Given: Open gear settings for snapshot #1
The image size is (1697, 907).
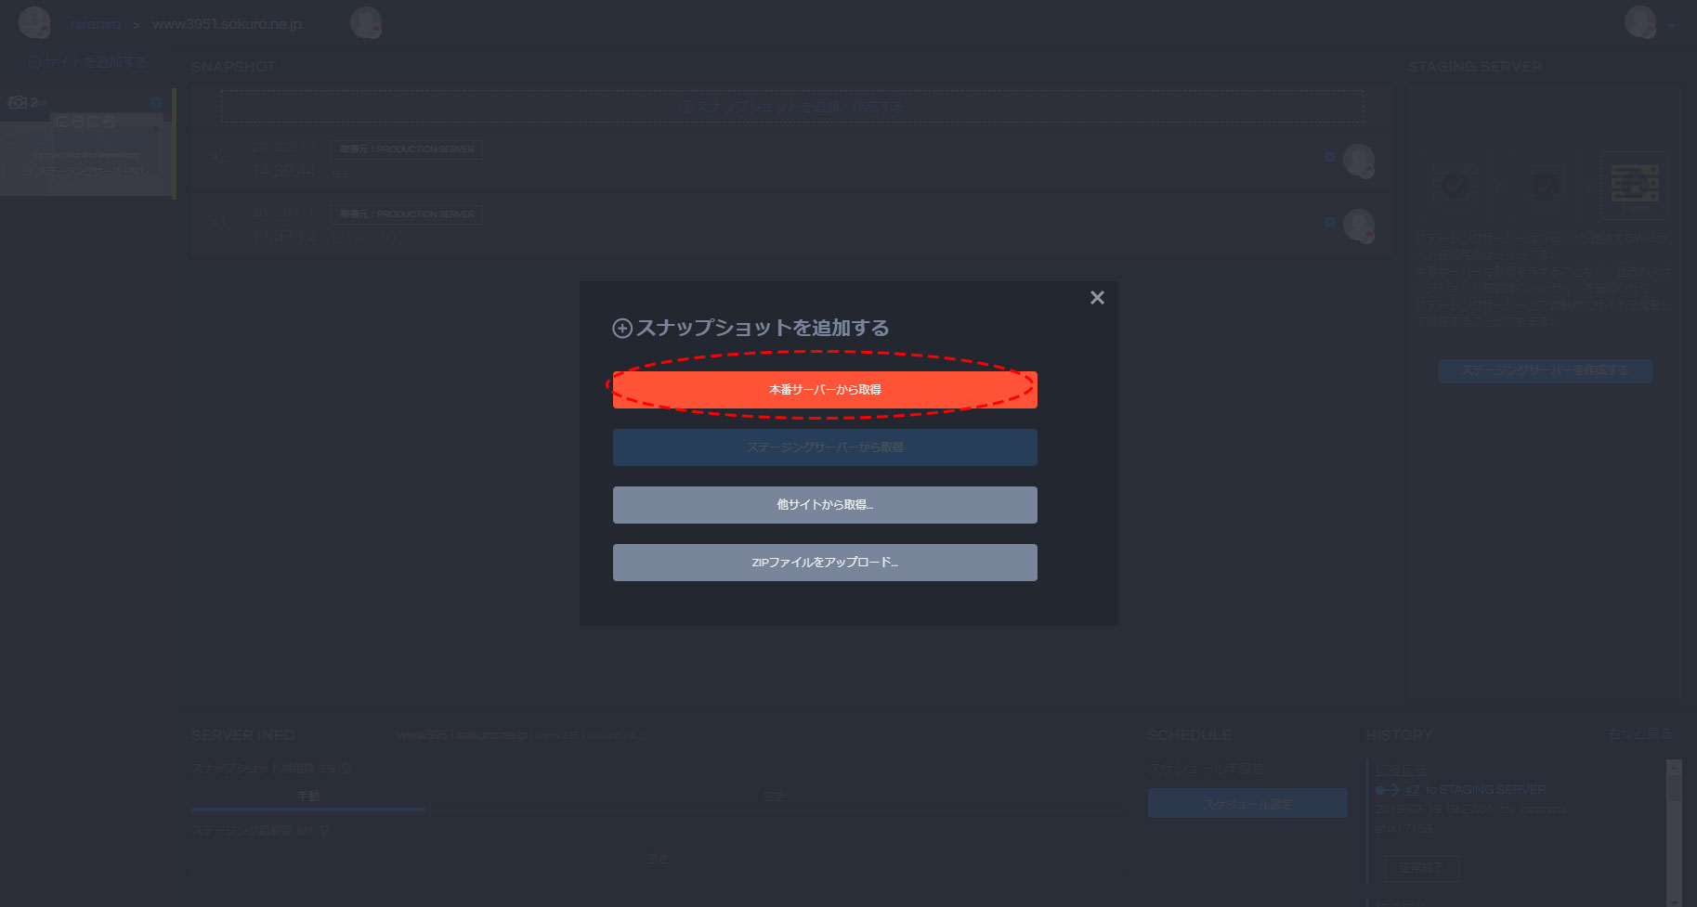Looking at the screenshot, I should coord(1329,222).
